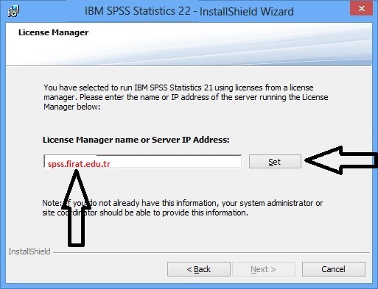Click the installer icon in title bar
378x289 pixels.
[13, 11]
